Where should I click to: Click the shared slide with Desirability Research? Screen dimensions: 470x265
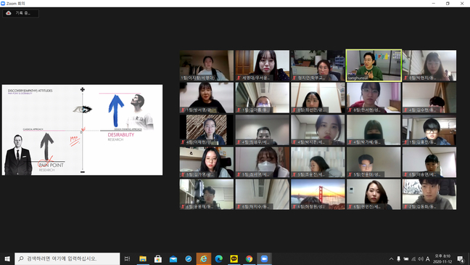click(83, 130)
